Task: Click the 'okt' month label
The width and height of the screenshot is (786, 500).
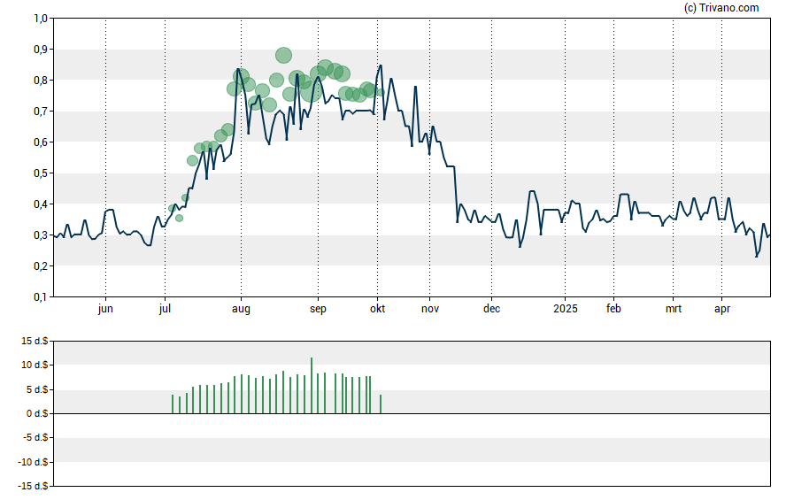Action: pos(377,309)
